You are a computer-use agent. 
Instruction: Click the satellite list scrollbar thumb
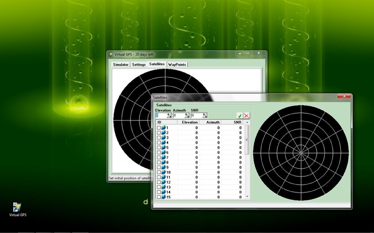(x=247, y=140)
